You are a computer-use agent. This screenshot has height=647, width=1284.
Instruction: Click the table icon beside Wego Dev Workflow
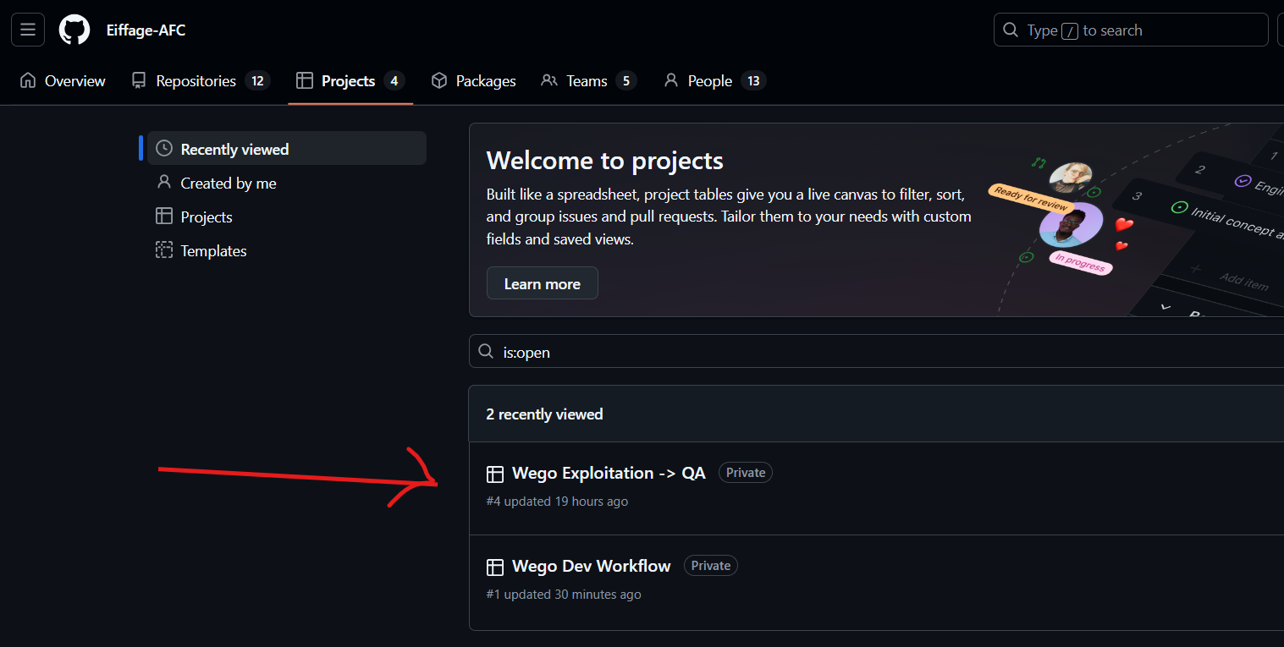495,567
